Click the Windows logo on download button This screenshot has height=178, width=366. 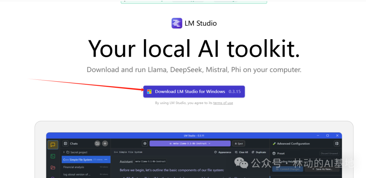[x=149, y=92]
